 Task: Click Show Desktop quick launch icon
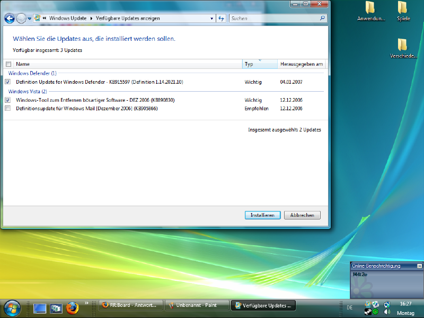(40, 308)
